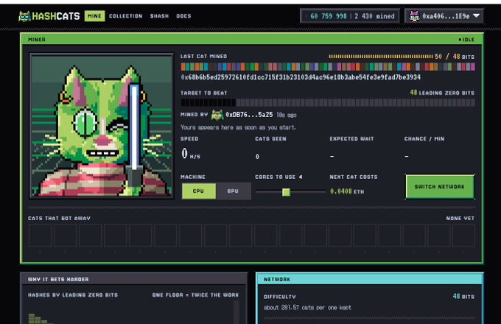Image resolution: width=501 pixels, height=324 pixels.
Task: Click the 60 759 998 mined counter
Action: coord(350,16)
